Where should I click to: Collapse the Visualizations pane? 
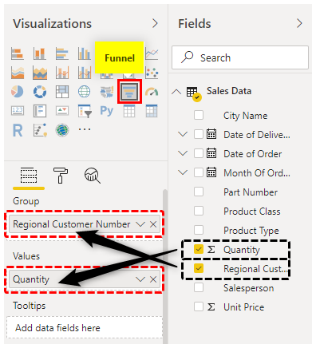pos(155,24)
